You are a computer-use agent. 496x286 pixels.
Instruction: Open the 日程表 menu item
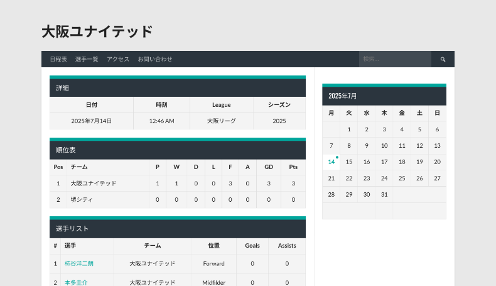(x=58, y=59)
